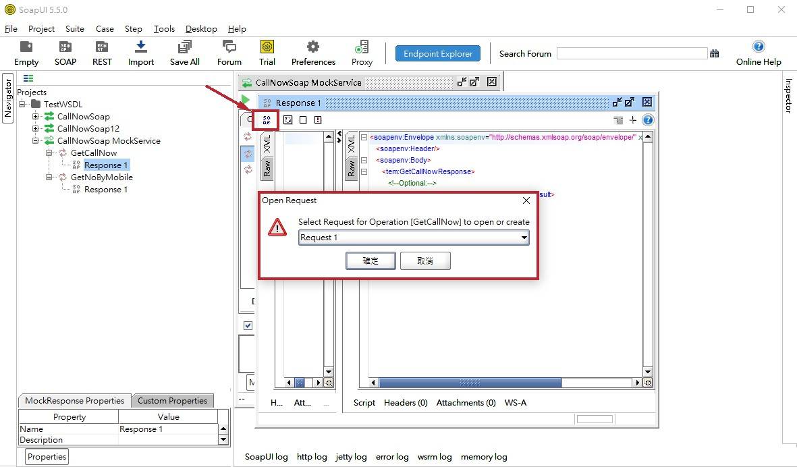Viewport: 797px width, 467px height.
Task: Collapse the GetNoByMobile operation node
Action: point(49,177)
